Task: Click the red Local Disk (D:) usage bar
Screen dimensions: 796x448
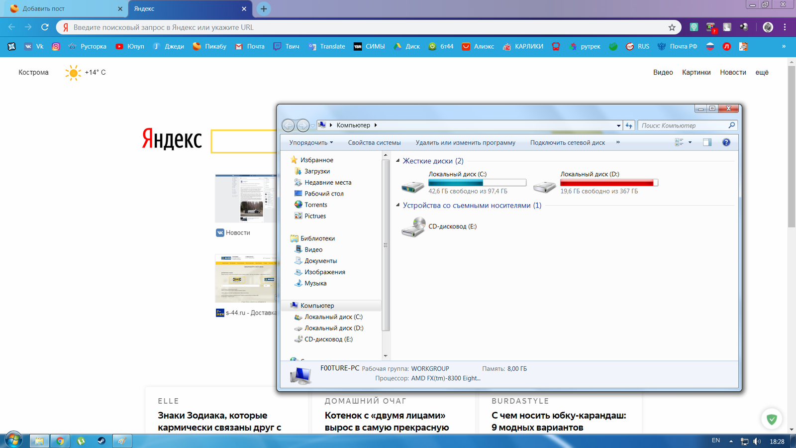Action: (x=609, y=183)
